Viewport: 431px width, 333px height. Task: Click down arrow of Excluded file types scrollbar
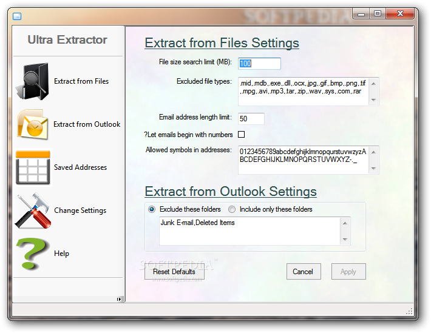click(x=373, y=99)
